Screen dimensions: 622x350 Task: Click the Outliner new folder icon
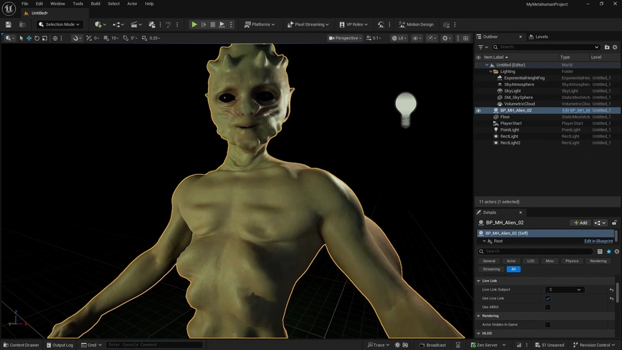point(607,47)
